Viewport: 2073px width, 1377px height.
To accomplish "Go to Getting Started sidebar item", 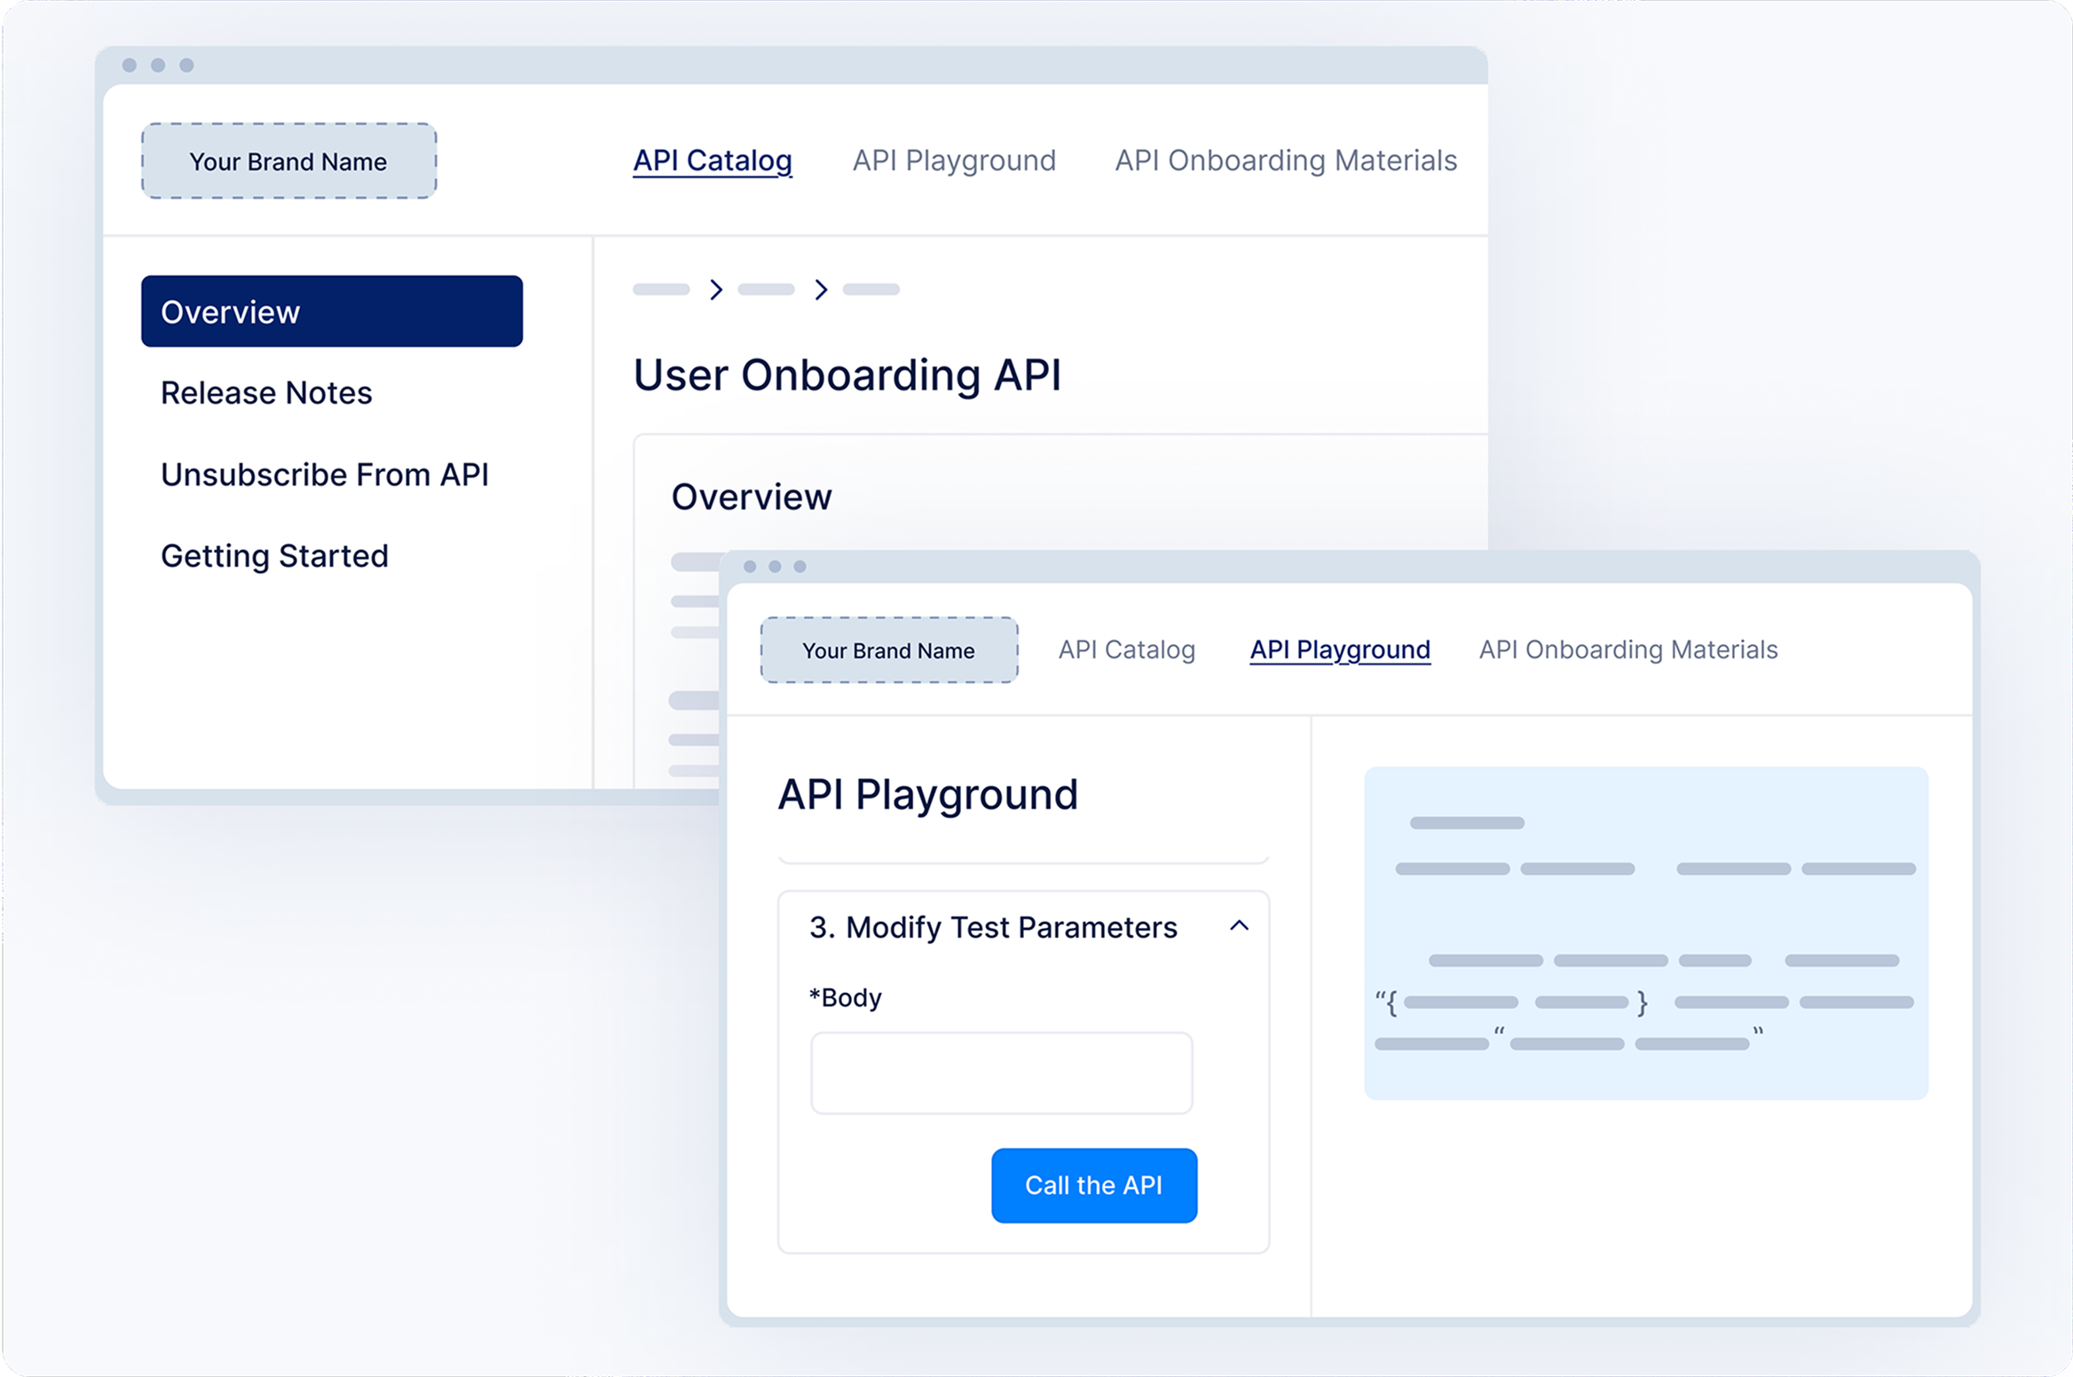I will point(274,556).
